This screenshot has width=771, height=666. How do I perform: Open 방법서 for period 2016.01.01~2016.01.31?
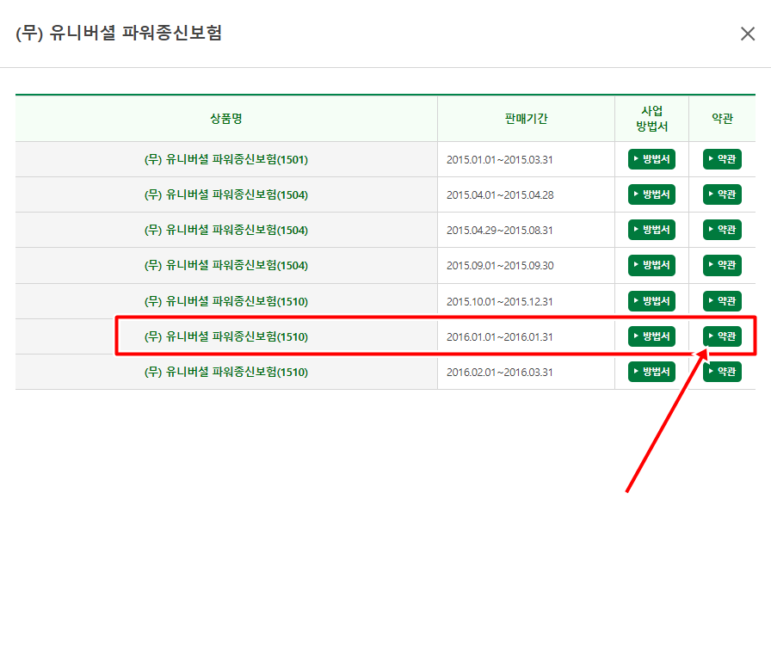(651, 336)
